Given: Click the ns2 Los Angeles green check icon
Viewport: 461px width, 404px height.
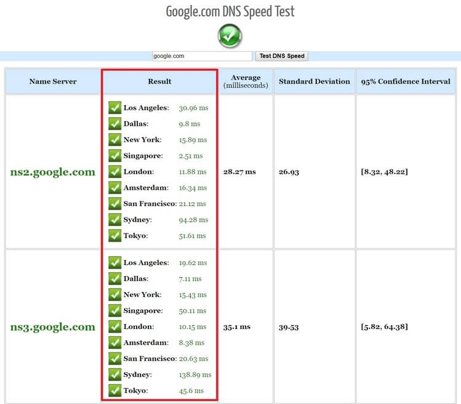Looking at the screenshot, I should click(114, 108).
